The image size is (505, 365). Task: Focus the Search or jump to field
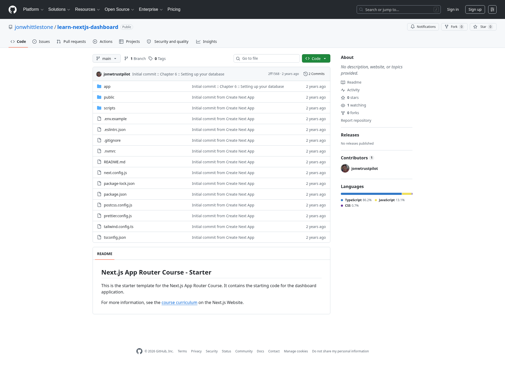tap(398, 9)
